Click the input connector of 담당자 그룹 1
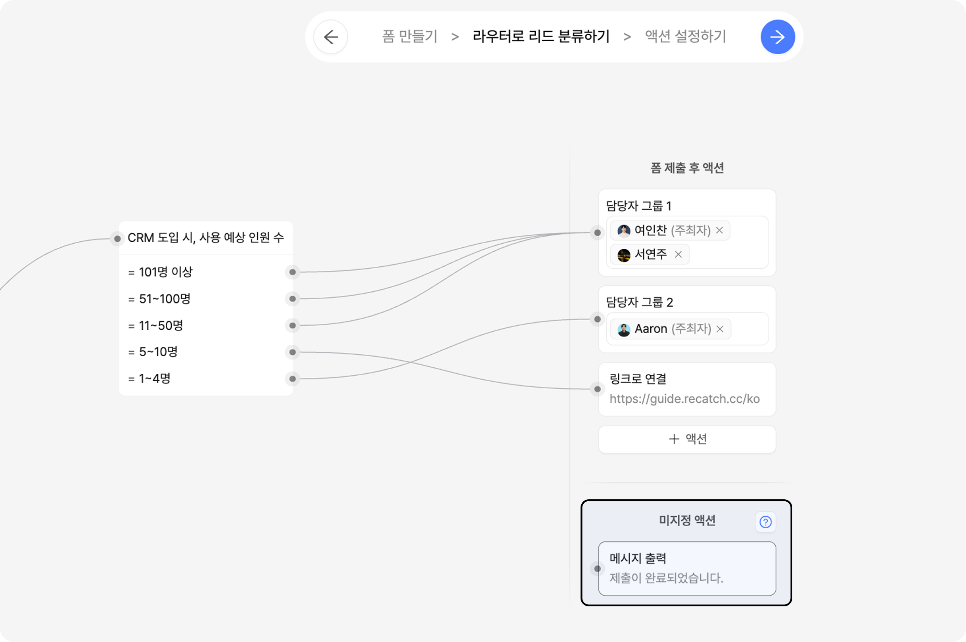This screenshot has width=966, height=642. pyautogui.click(x=597, y=233)
